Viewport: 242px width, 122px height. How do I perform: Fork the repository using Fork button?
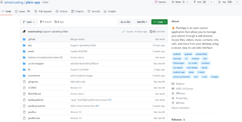(200, 2)
